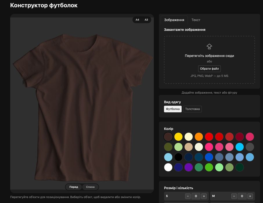Image resolution: width=263 pixels, height=203 pixels.
Task: Pick the yellow color swatch
Action: [x=178, y=137]
